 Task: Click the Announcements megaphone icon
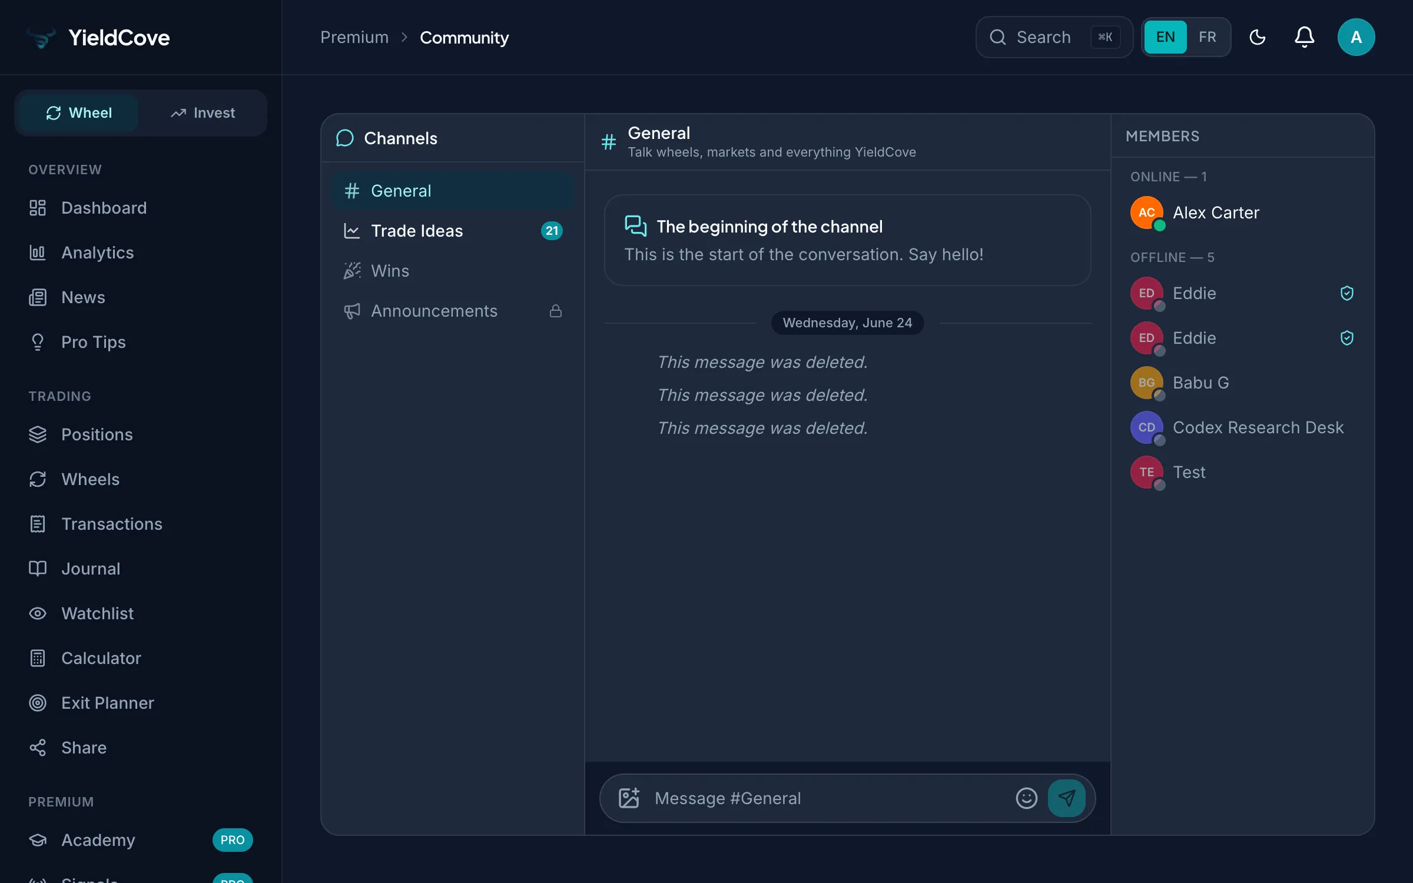[352, 311]
